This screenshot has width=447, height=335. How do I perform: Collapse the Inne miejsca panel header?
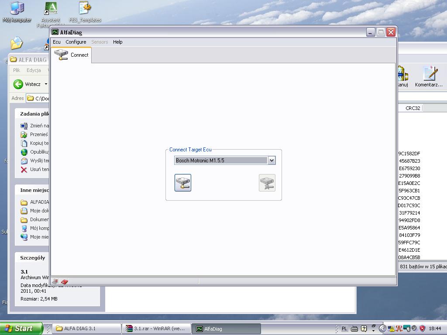click(x=32, y=190)
